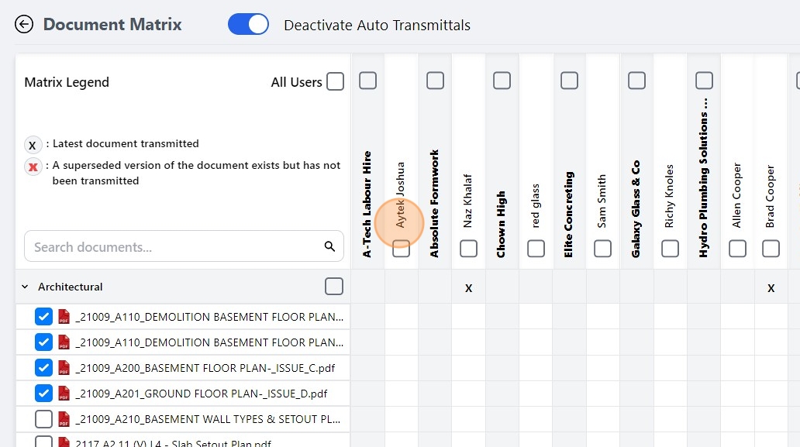Click the Absolute Formwork column header
Viewport: 800px width, 447px height.
tap(434, 204)
